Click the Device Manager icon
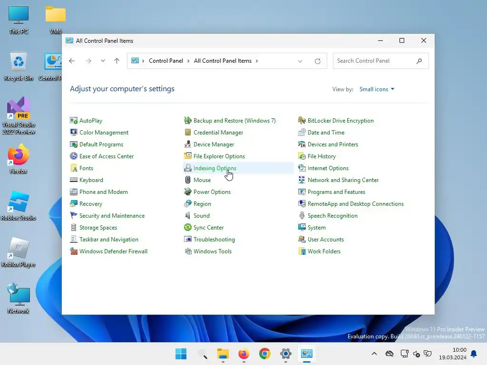487x365 pixels. pos(187,144)
